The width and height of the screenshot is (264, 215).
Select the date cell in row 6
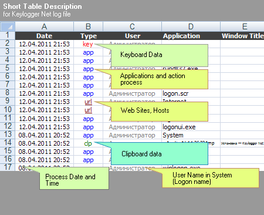45,77
